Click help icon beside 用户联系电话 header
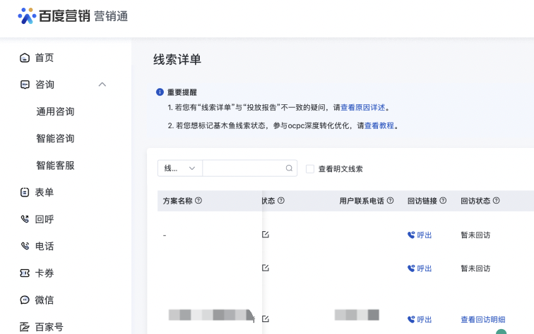 click(x=390, y=201)
